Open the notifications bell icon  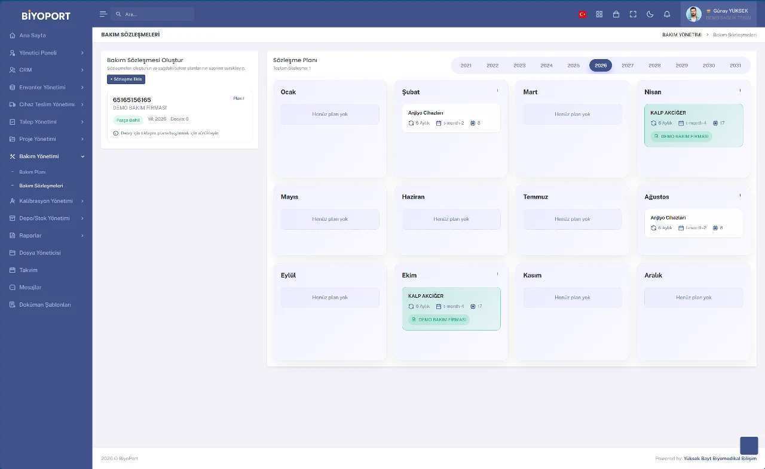point(667,14)
